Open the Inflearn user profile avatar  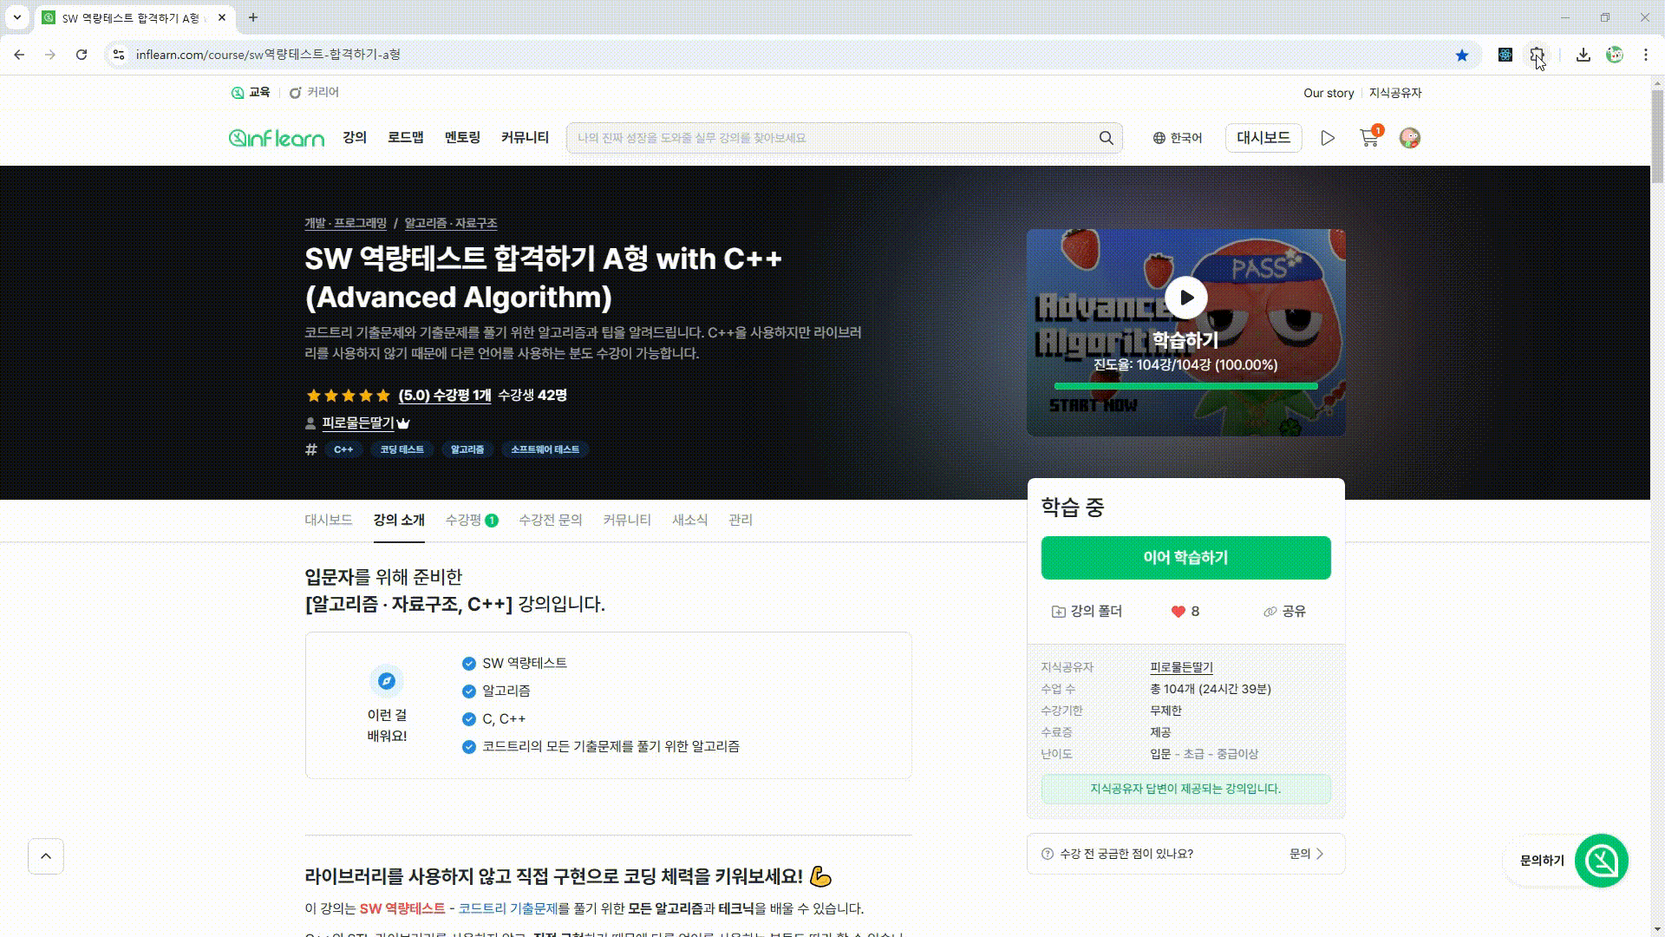point(1410,138)
